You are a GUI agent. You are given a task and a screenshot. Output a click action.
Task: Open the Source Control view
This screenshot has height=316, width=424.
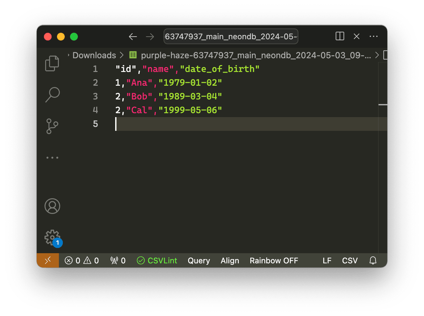[x=52, y=126]
